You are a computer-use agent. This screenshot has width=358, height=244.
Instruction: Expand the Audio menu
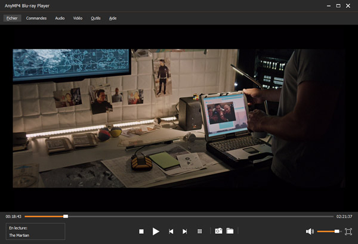point(60,18)
